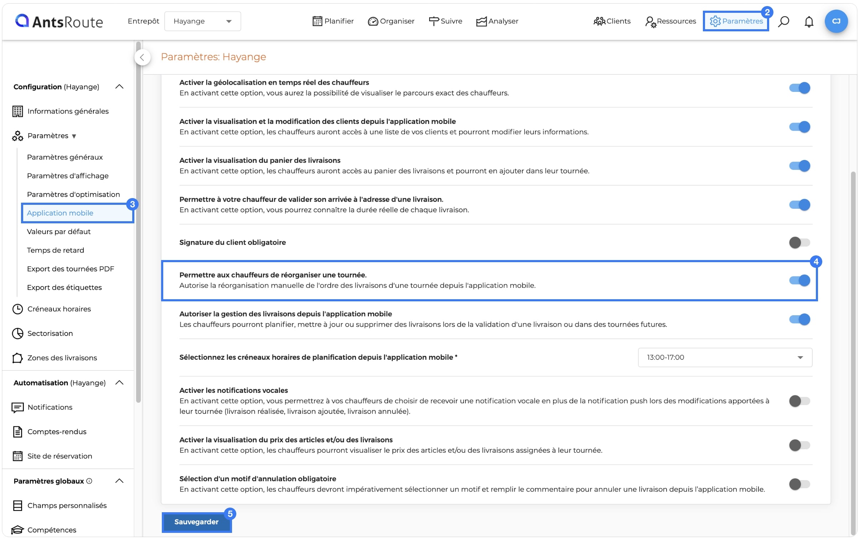Open Ressources menu

[670, 21]
